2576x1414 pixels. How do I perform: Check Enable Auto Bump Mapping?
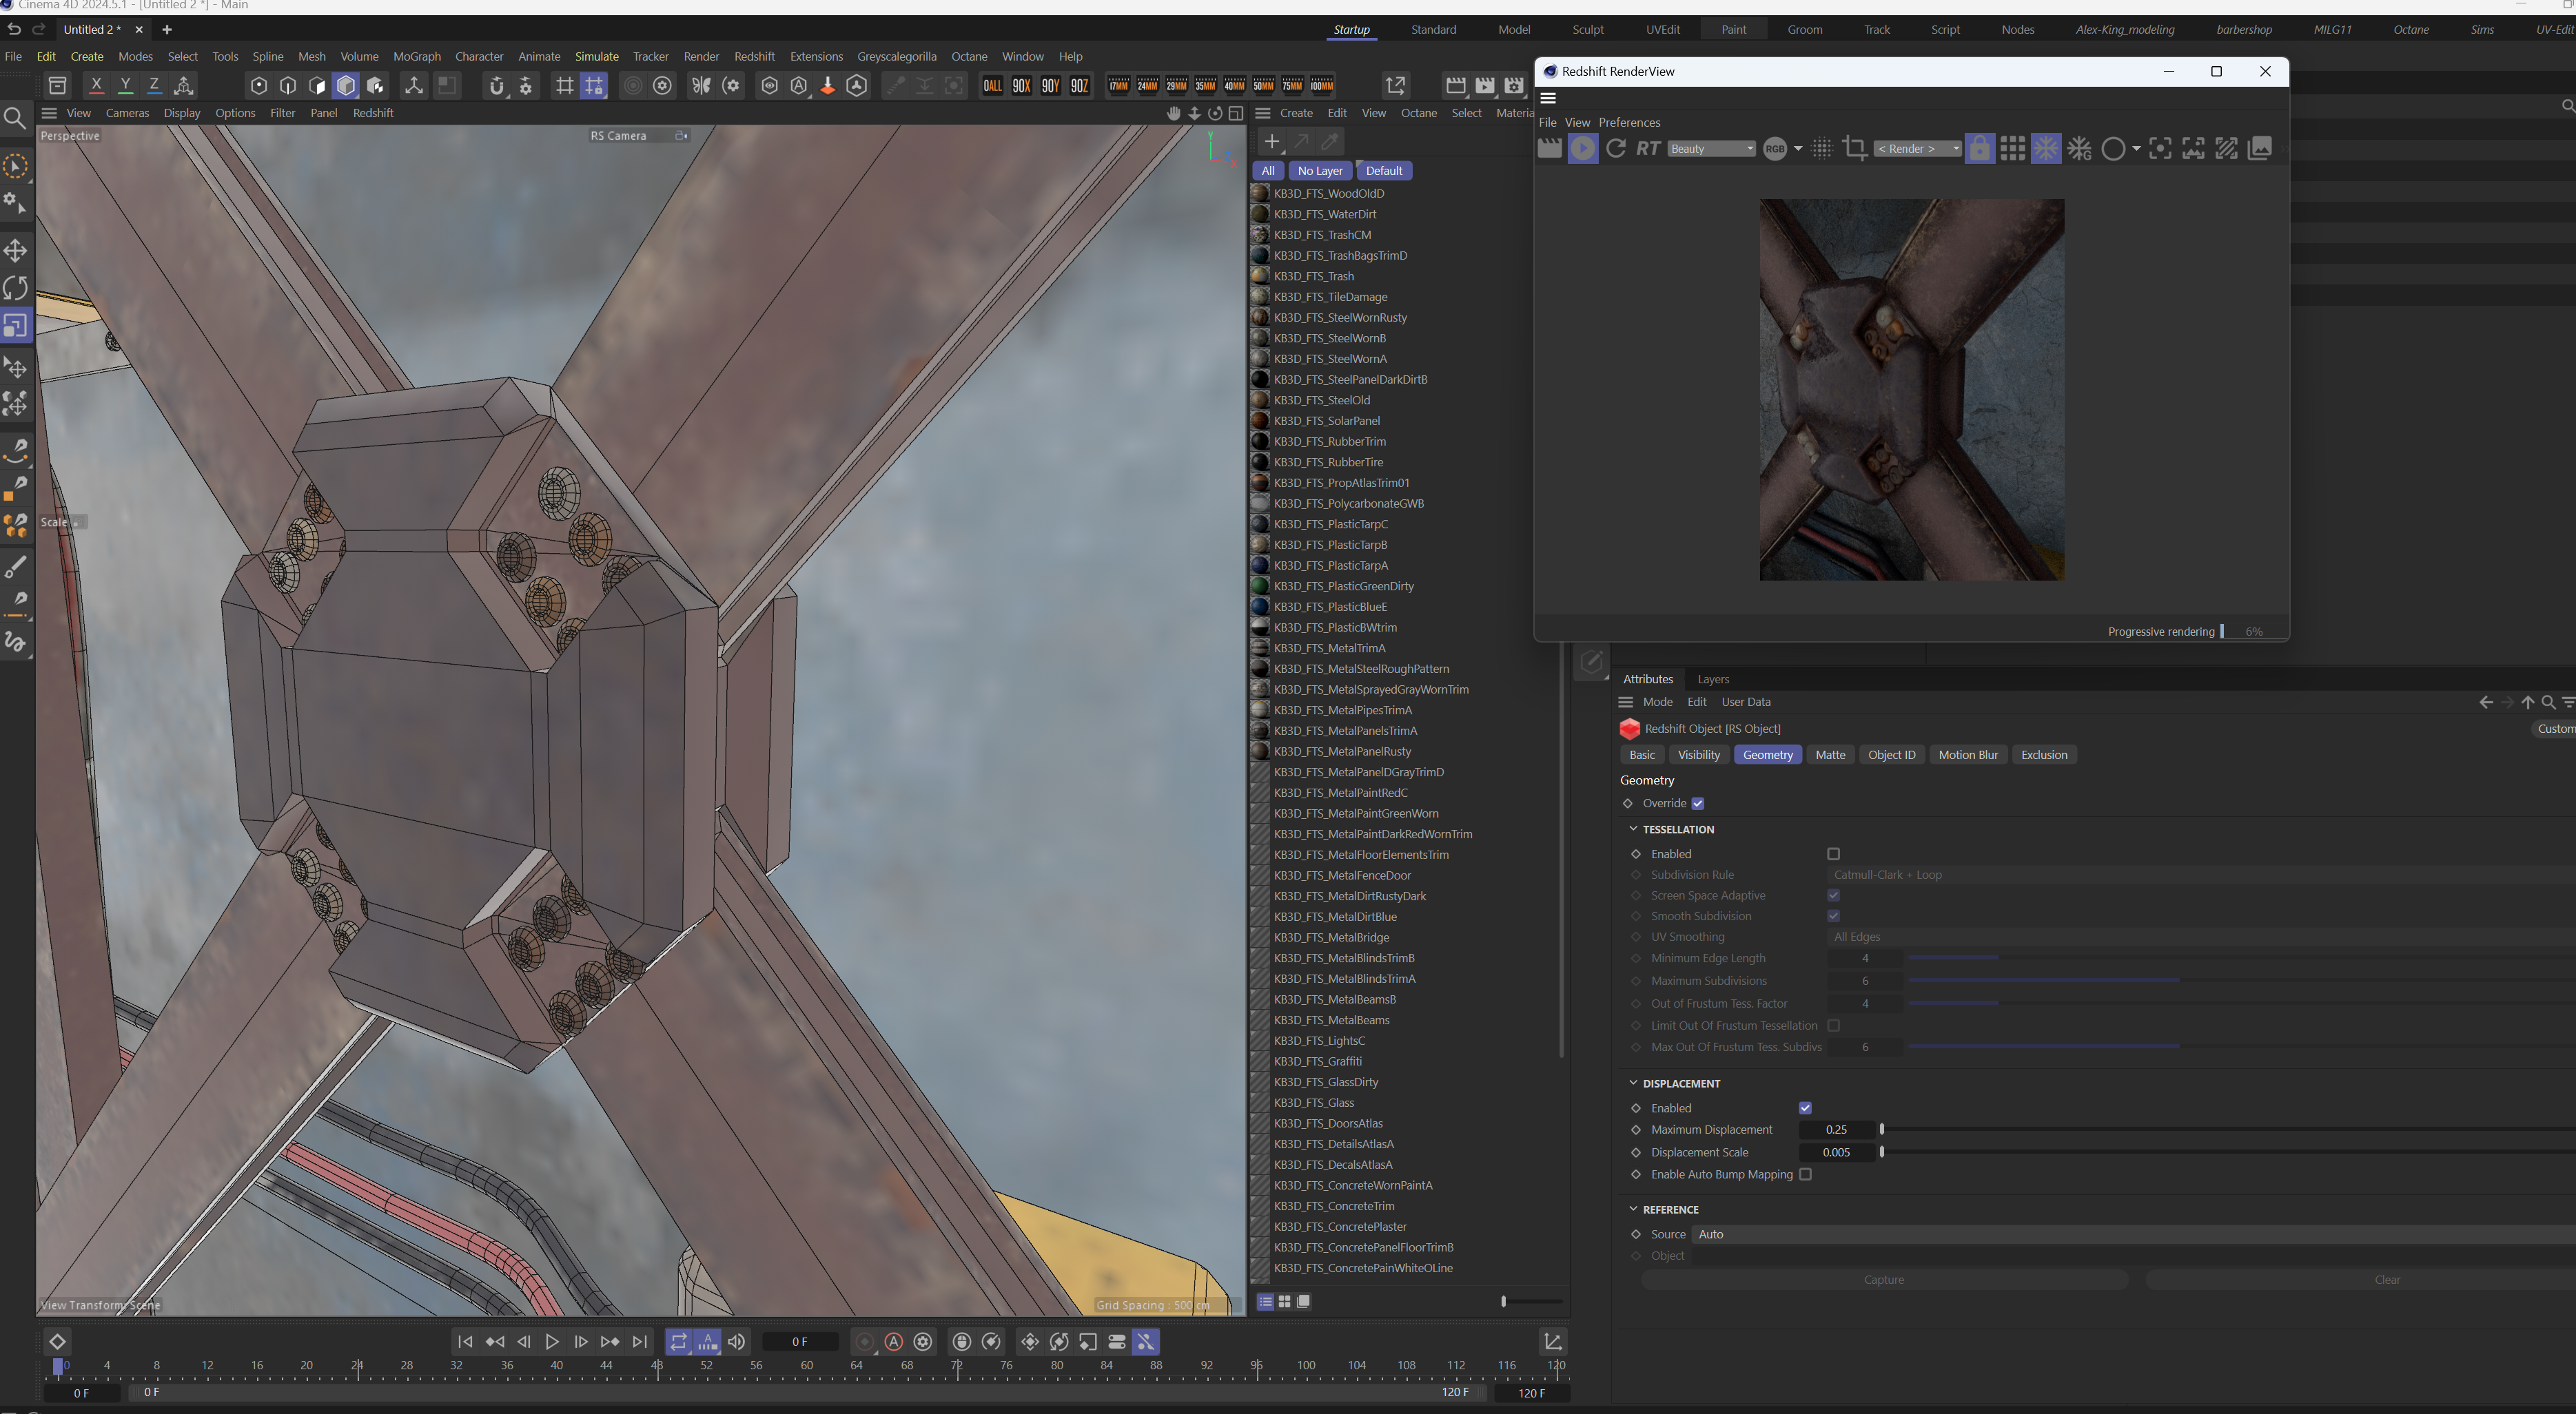[x=1805, y=1174]
